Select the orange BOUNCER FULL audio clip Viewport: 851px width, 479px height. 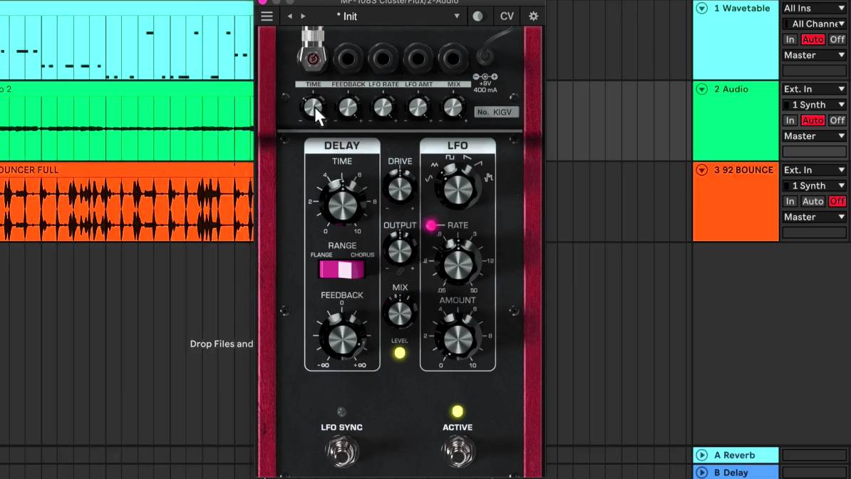[x=126, y=202]
